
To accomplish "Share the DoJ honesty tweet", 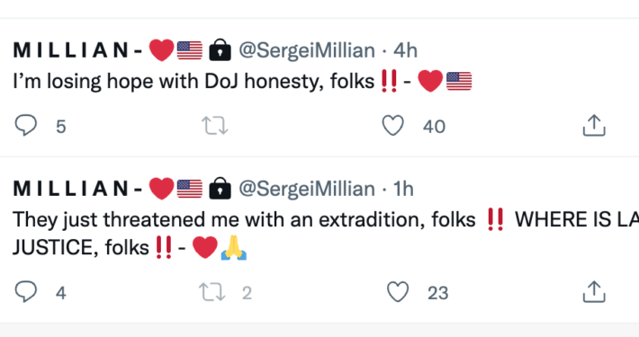I will (x=594, y=125).
